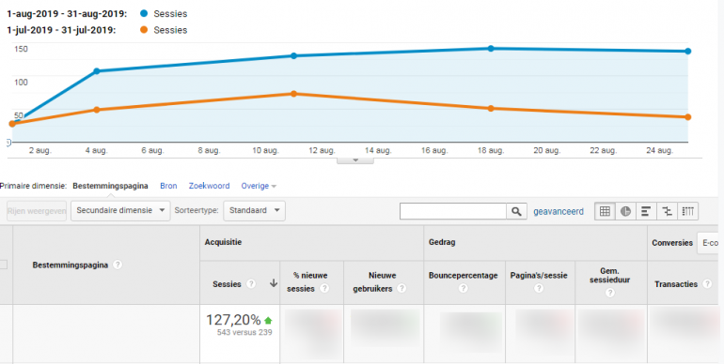The height and width of the screenshot is (364, 724).
Task: Click the blue data point at 18 aug.
Action: tap(491, 49)
